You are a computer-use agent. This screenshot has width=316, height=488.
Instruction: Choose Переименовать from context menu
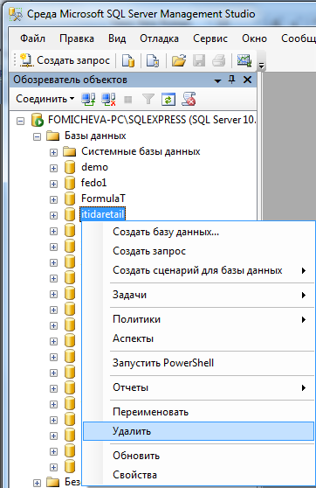point(198,413)
